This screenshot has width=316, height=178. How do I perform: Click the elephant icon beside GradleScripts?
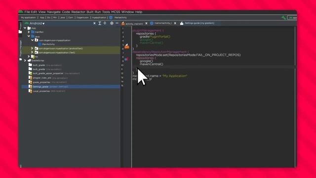pyautogui.click(x=30, y=60)
